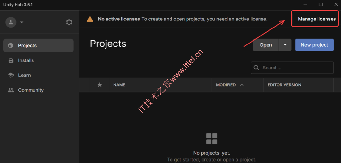The height and width of the screenshot is (163, 341).
Task: Sort projects by MODIFIED column
Action: click(226, 85)
